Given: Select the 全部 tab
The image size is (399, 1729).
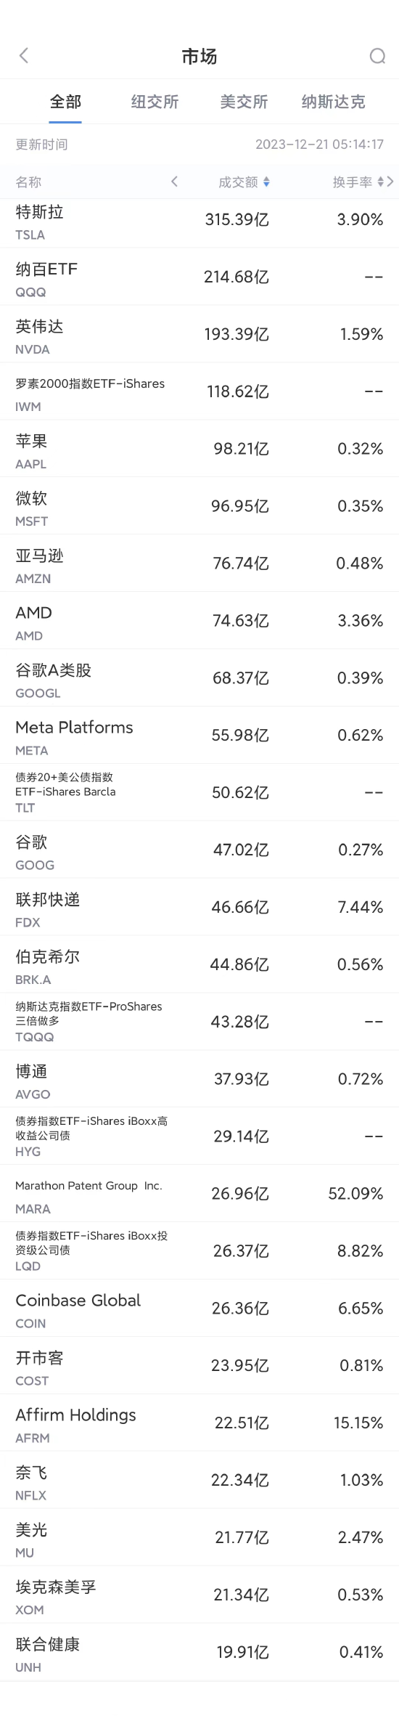Looking at the screenshot, I should (65, 102).
